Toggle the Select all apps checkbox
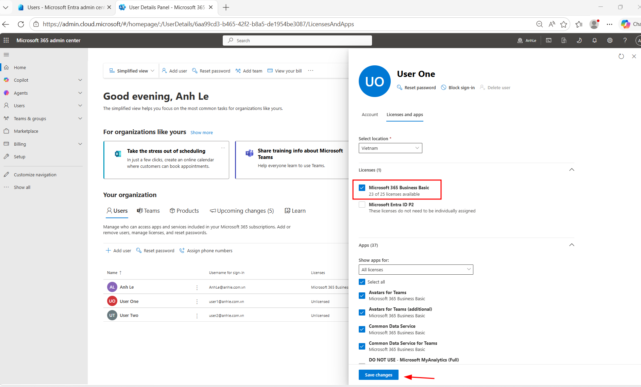 pos(362,282)
